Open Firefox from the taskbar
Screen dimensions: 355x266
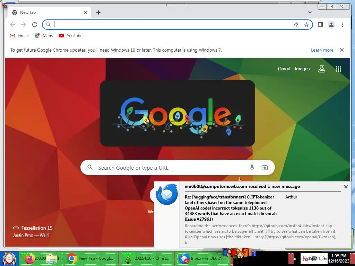click(x=30, y=258)
